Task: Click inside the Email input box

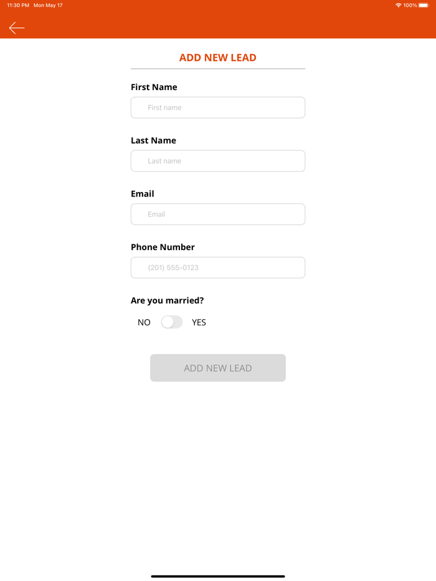Action: point(217,214)
